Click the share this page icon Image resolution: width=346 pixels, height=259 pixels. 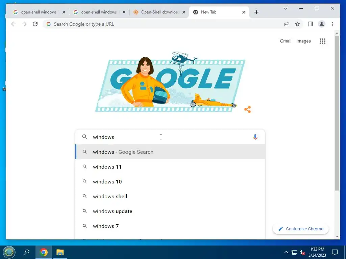point(287,24)
